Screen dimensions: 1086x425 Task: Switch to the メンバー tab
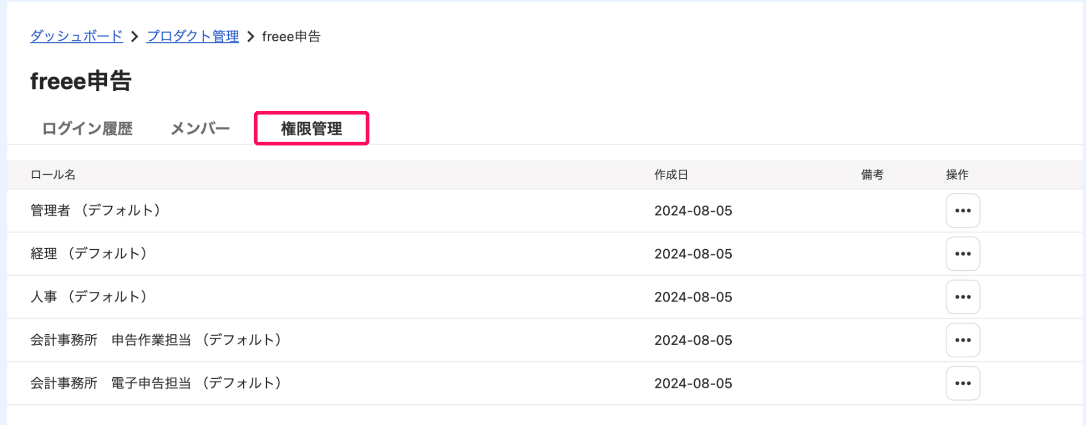point(200,129)
